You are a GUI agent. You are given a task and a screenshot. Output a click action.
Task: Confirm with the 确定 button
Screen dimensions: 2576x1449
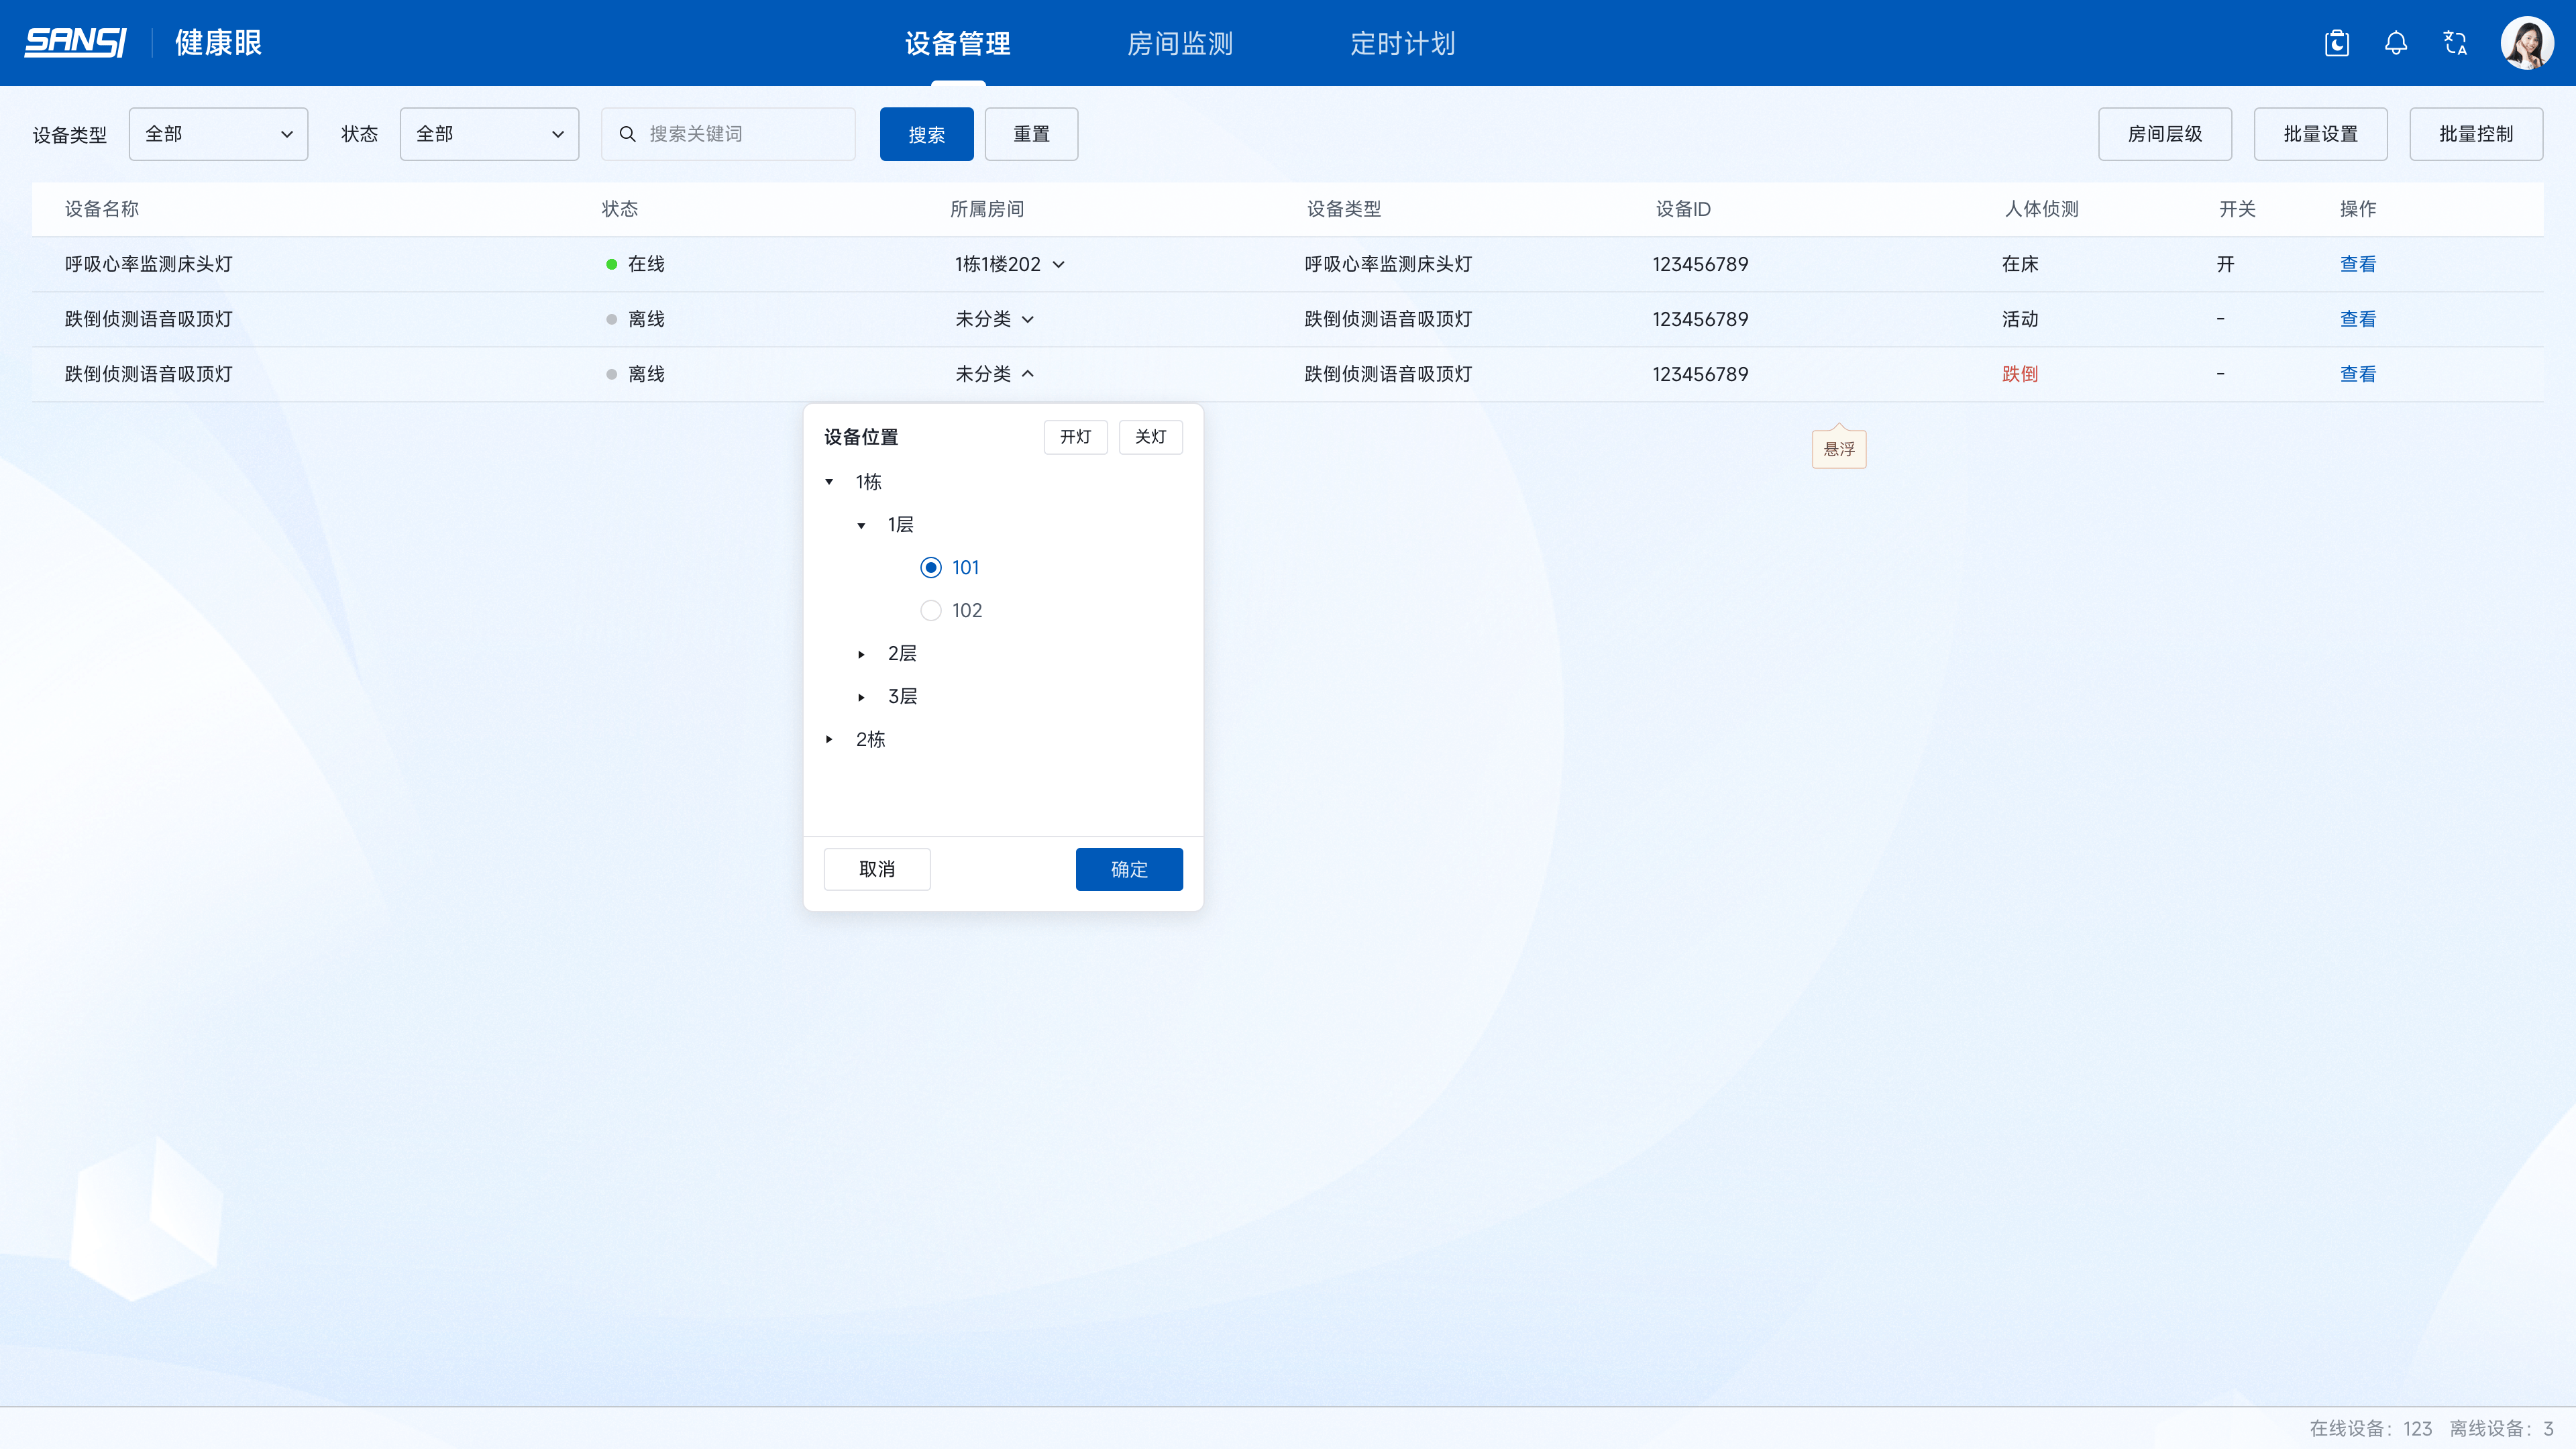click(1129, 869)
